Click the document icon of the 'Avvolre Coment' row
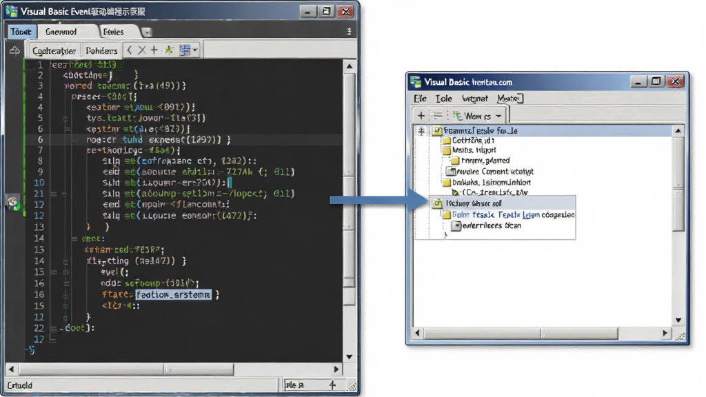706x397 pixels. (450, 171)
